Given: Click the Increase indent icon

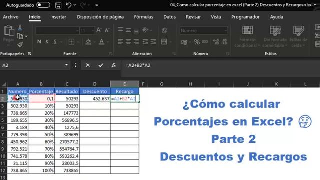Looking at the screenshot, I should coord(153,42).
